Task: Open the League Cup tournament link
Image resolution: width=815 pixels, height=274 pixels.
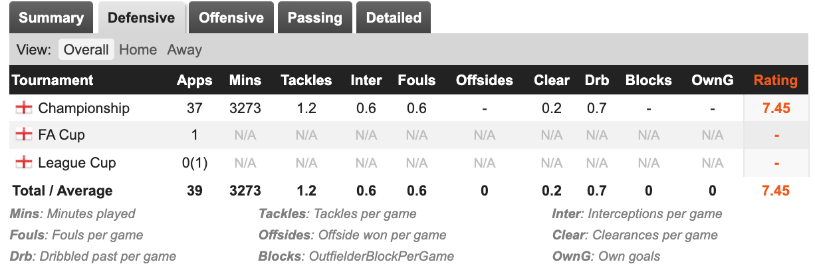Action: 77,162
